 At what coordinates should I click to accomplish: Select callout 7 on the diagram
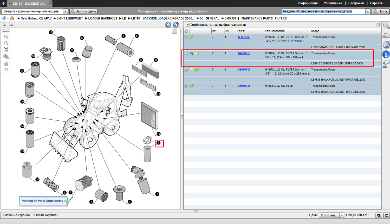[x=159, y=143]
